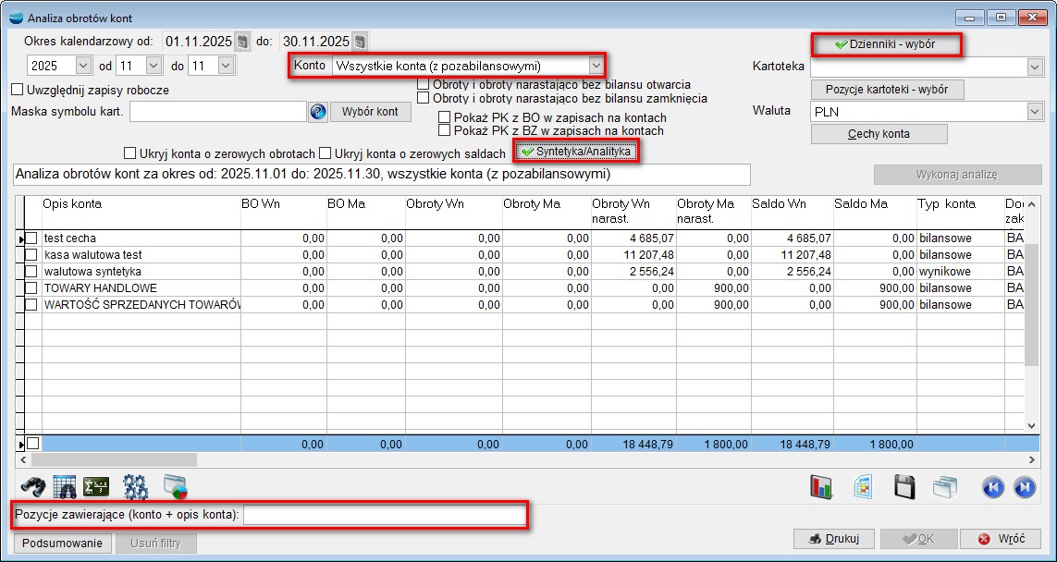Tick Ukryj konta o zerowych obrotach
This screenshot has width=1057, height=562.
[x=130, y=153]
